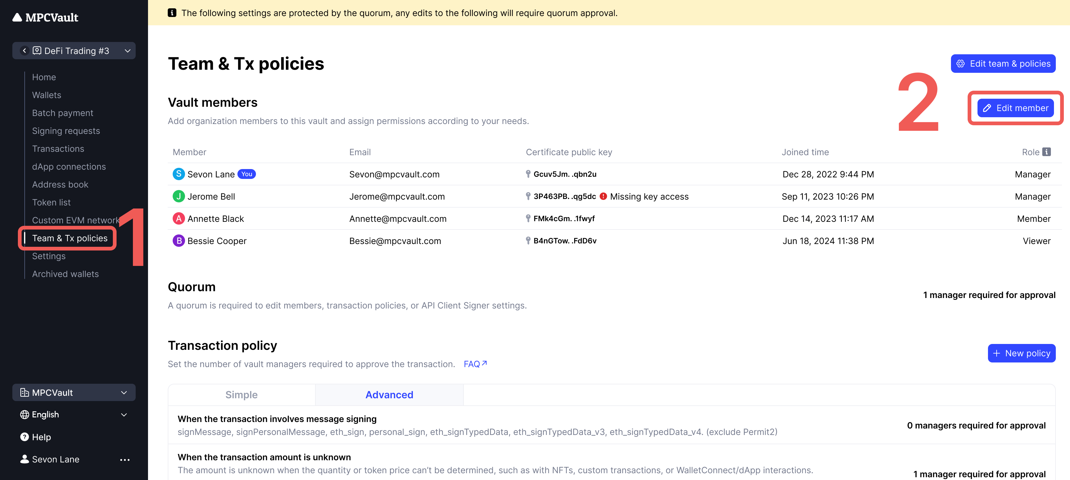Click the Help question mark icon
1070x480 pixels.
[24, 437]
